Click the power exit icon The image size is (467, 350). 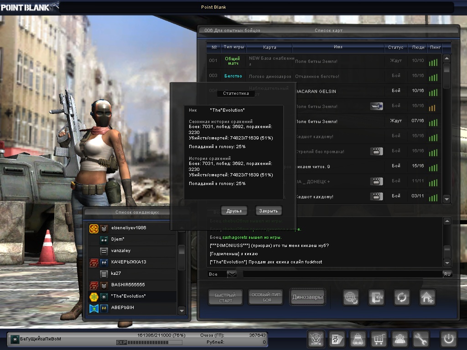449,339
